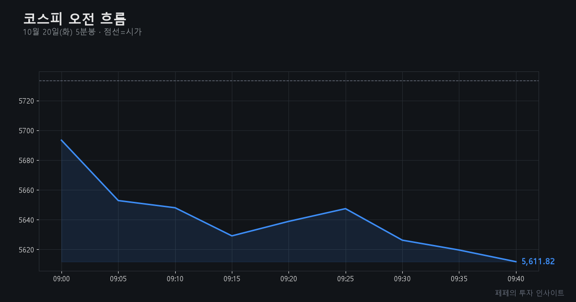Screen dimensions: 576x302
Task: Select the 5640 y-axis label
Action: point(26,220)
